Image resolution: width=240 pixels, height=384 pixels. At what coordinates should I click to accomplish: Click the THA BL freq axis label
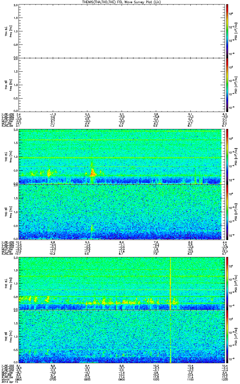pos(11,31)
